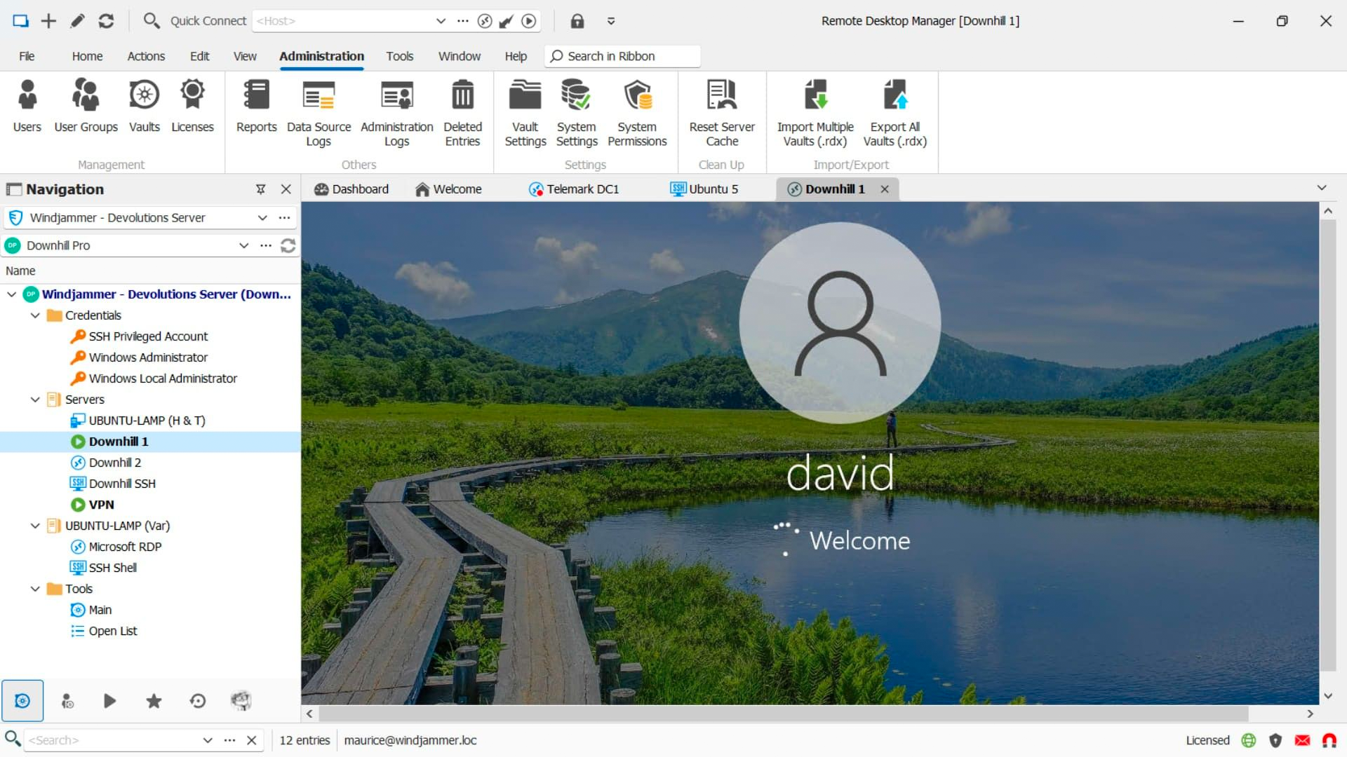Click Windjammer - Devolutions Server dropdown
This screenshot has height=757, width=1347.
tap(263, 217)
